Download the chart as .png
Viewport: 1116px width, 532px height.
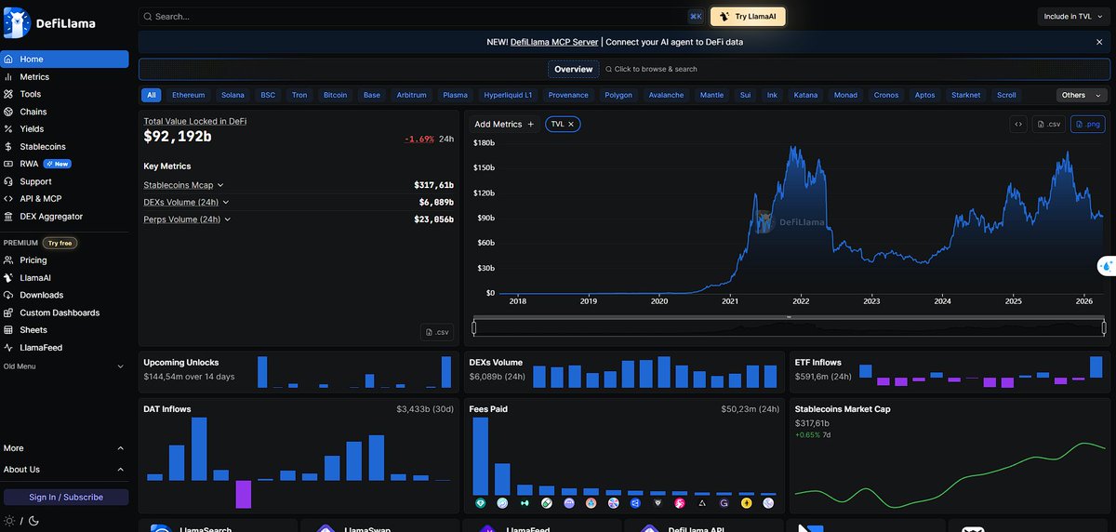click(x=1088, y=124)
